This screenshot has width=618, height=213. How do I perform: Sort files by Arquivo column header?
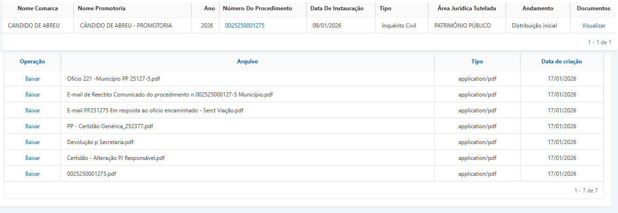click(247, 62)
